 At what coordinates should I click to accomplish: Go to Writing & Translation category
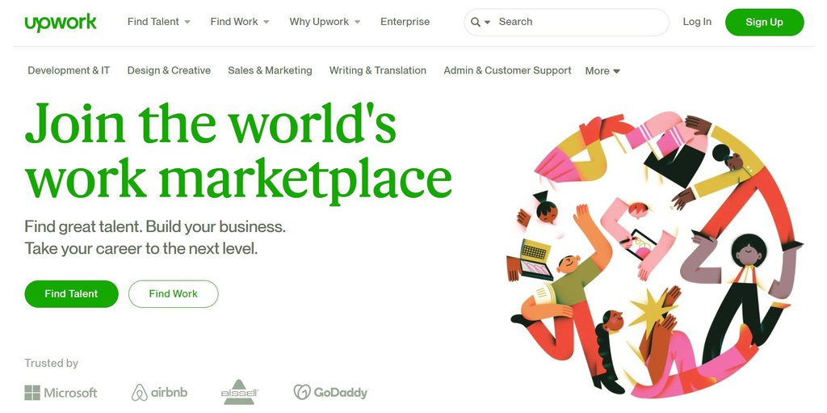(378, 70)
